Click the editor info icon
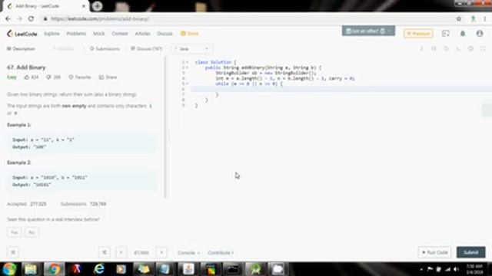 pyautogui.click(x=422, y=49)
